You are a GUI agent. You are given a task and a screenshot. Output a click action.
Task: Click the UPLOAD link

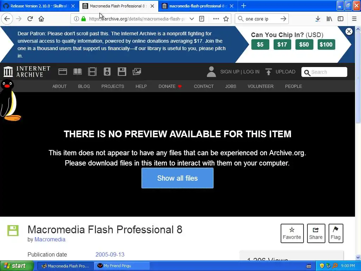(280, 72)
